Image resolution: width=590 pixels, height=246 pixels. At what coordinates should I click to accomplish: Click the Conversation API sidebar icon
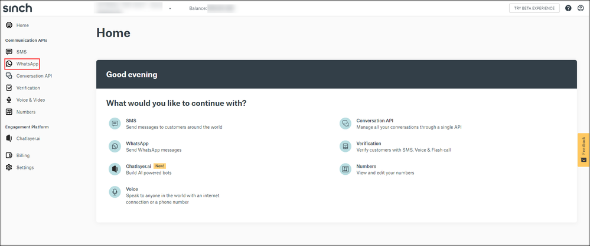tap(9, 76)
